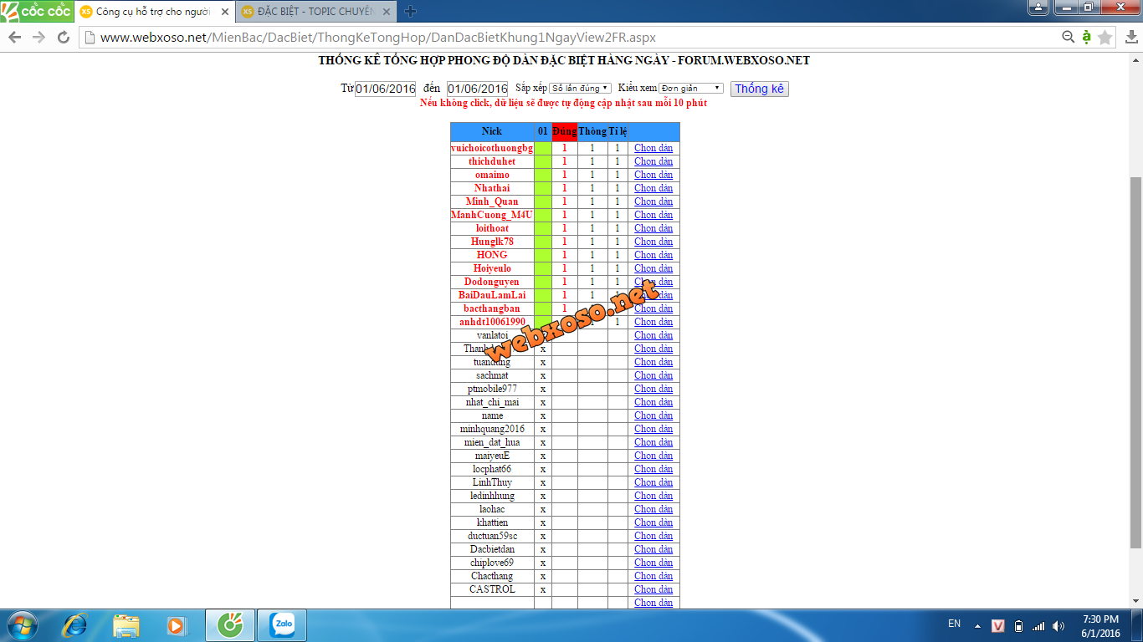This screenshot has width=1143, height=642.
Task: Click Chọn dàn for CASTROL
Action: (x=654, y=589)
